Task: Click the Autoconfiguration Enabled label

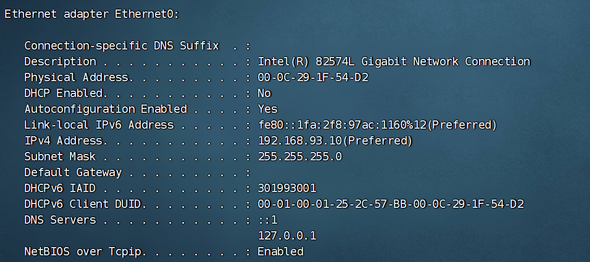Action: pyautogui.click(x=106, y=109)
